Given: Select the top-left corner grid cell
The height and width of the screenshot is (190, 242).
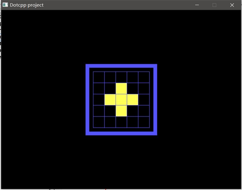Looking at the screenshot, I should click(99, 77).
